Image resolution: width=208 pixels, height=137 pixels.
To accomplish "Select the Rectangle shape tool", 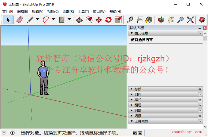I will (62, 20).
